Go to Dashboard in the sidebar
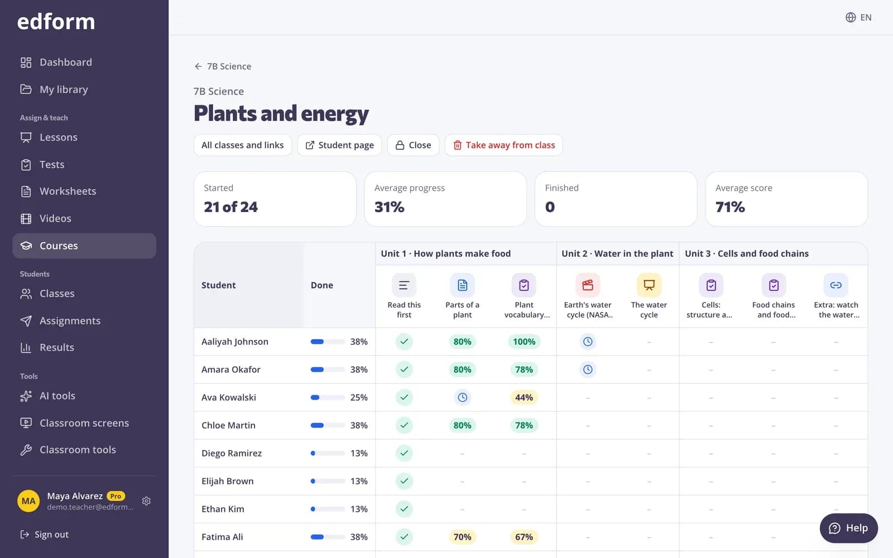 [84, 62]
